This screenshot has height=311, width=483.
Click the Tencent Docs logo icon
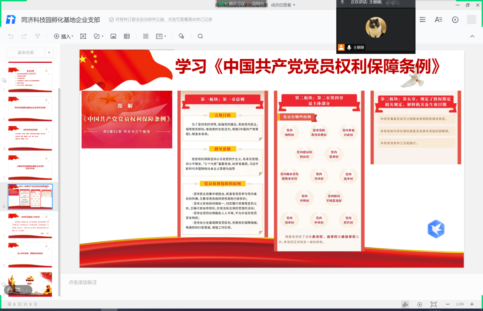(11, 19)
